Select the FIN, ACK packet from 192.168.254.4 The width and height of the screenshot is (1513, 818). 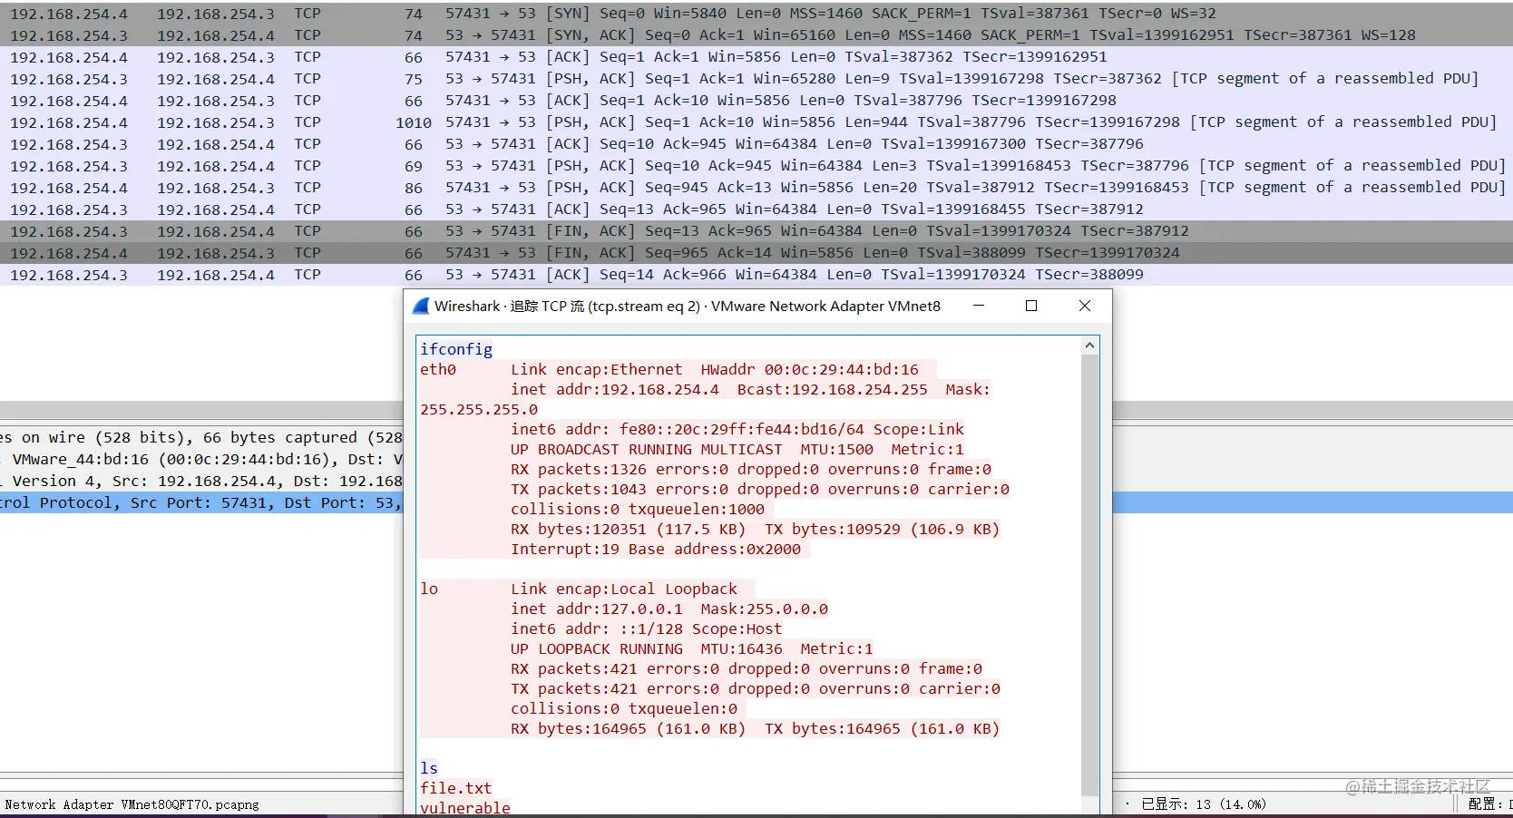click(x=756, y=253)
